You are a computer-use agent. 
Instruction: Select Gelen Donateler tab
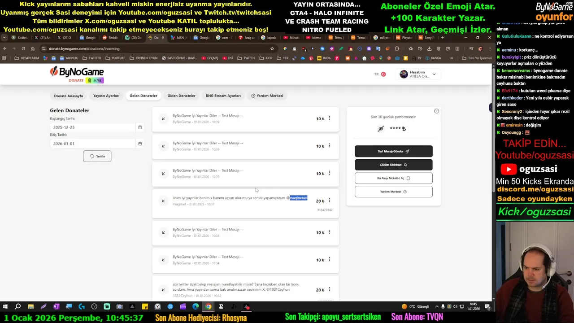[143, 96]
